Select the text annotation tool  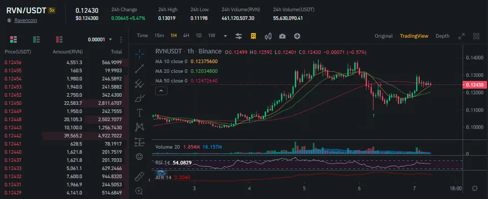[139, 113]
